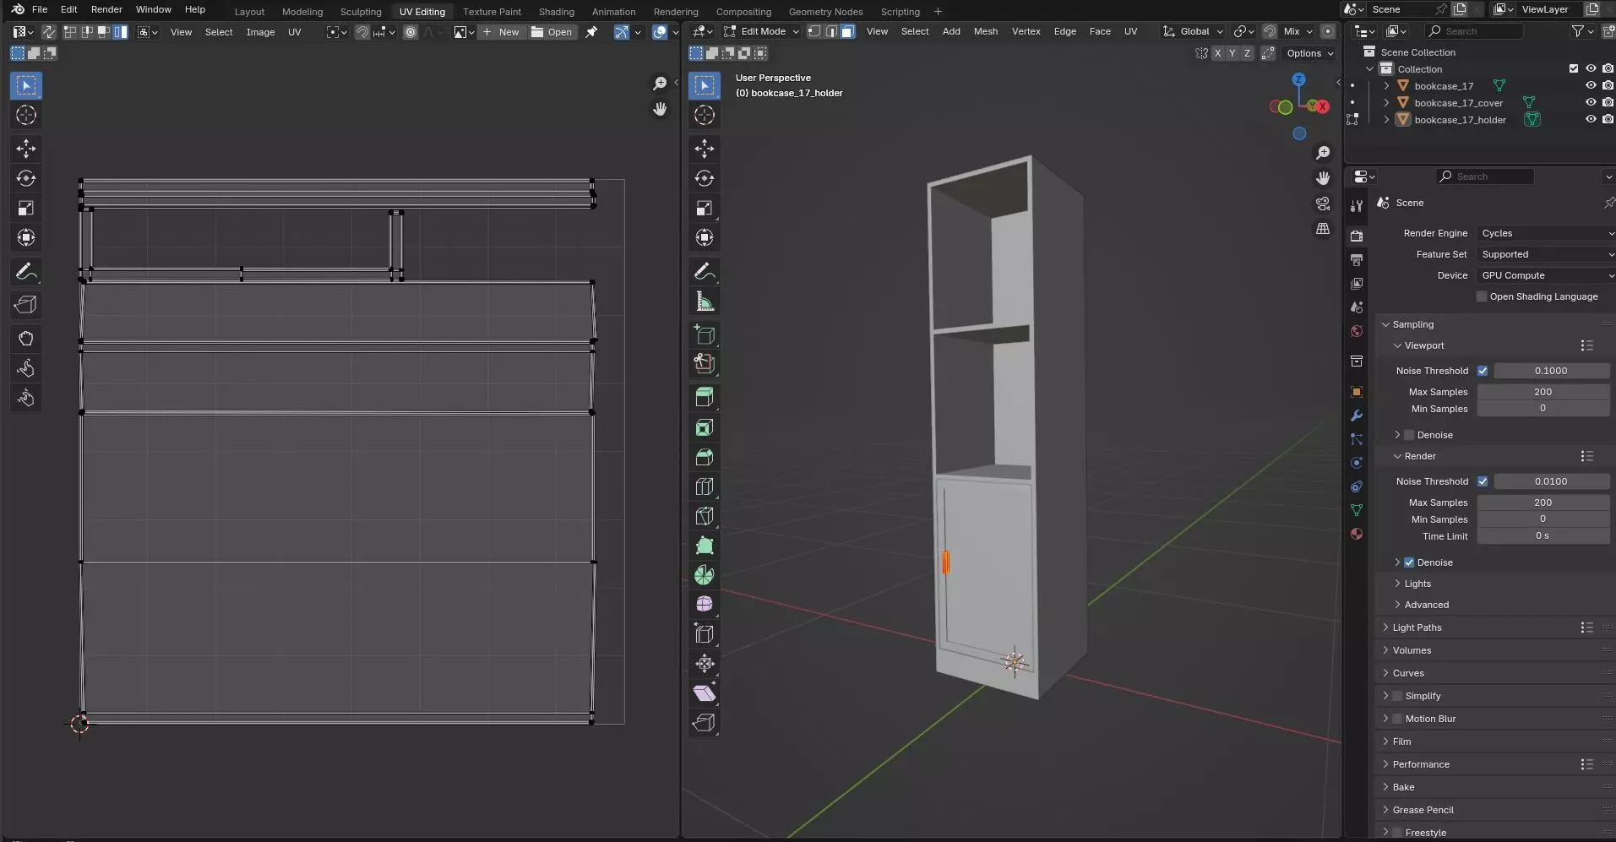
Task: Click the Viewport Noise Threshold value 0.1000
Action: point(1551,371)
